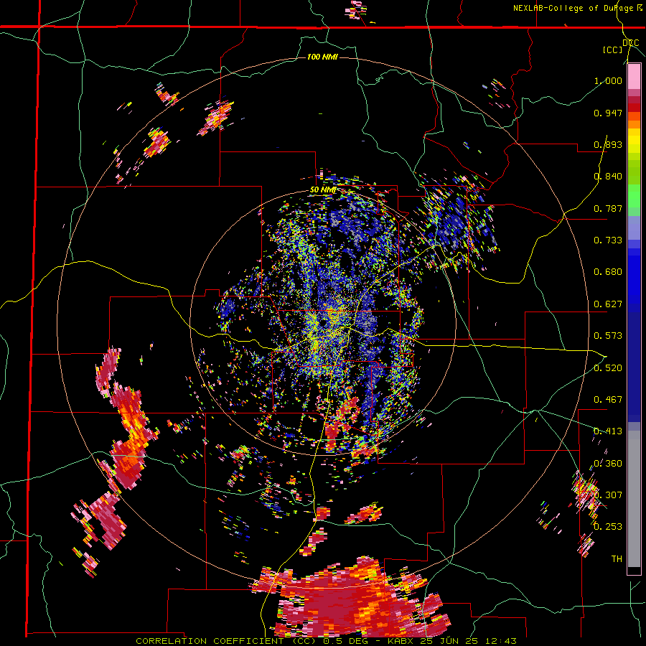Click the 0.680 scale label

[608, 272]
